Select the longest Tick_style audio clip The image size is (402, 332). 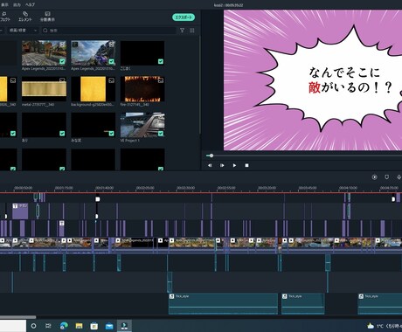[223, 304]
